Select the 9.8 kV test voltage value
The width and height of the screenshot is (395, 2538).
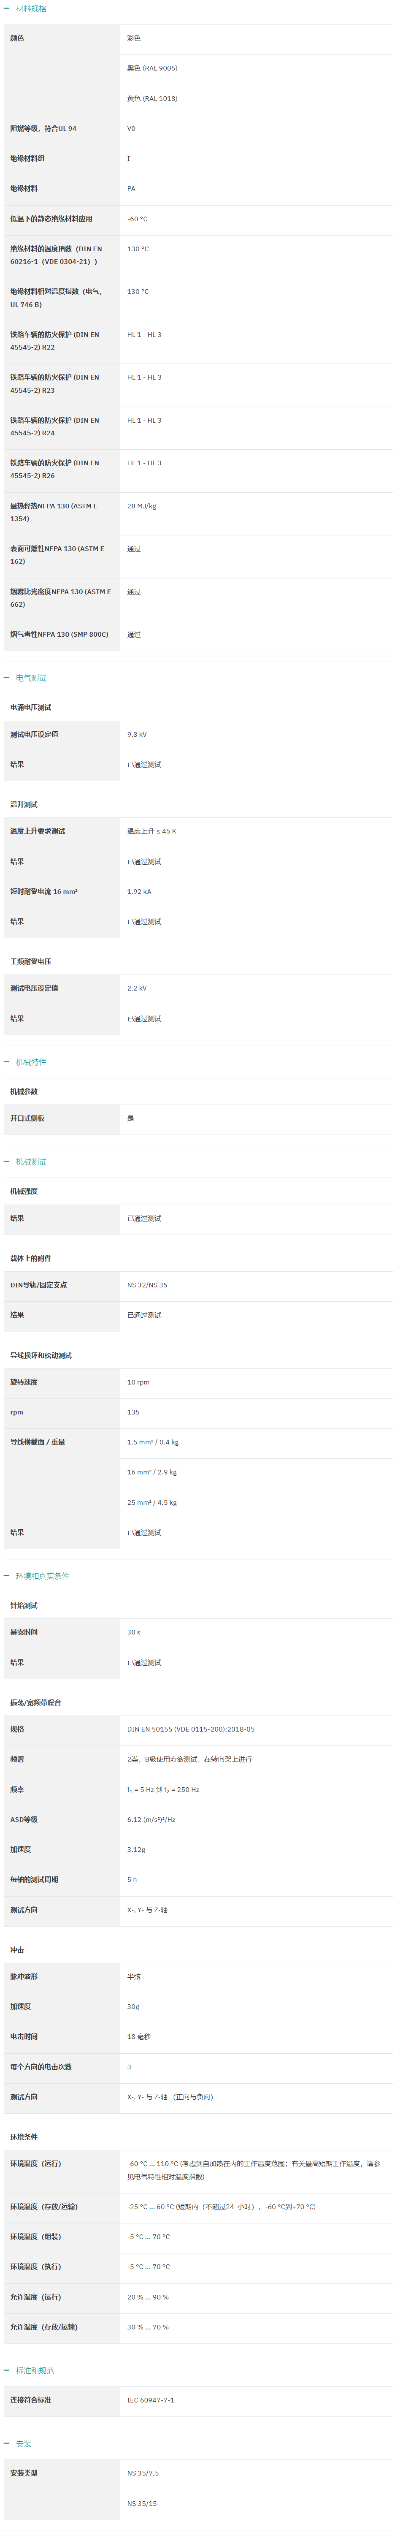pos(137,734)
